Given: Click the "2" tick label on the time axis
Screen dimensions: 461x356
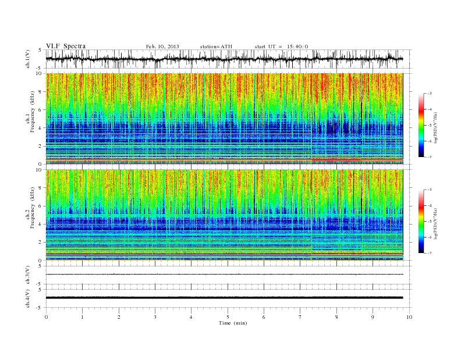Looking at the screenshot, I should click(119, 317).
